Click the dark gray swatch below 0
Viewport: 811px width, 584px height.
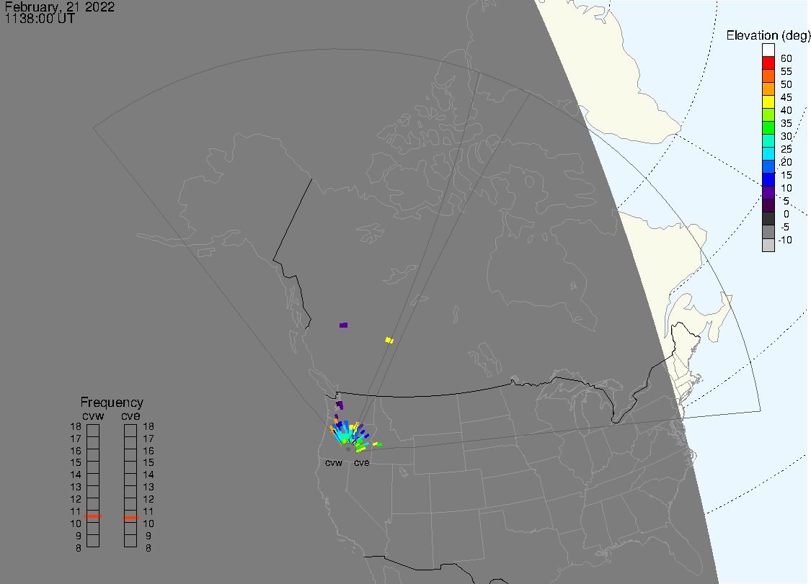(x=768, y=219)
